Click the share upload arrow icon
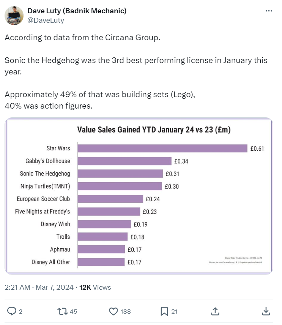The width and height of the screenshot is (282, 325). (215, 311)
